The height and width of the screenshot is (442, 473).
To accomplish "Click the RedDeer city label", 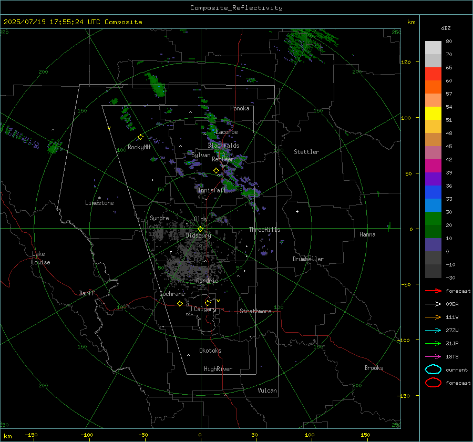I will click(223, 159).
